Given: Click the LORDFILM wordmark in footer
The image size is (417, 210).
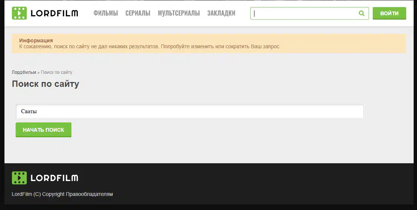Looking at the screenshot, I should tap(54, 178).
